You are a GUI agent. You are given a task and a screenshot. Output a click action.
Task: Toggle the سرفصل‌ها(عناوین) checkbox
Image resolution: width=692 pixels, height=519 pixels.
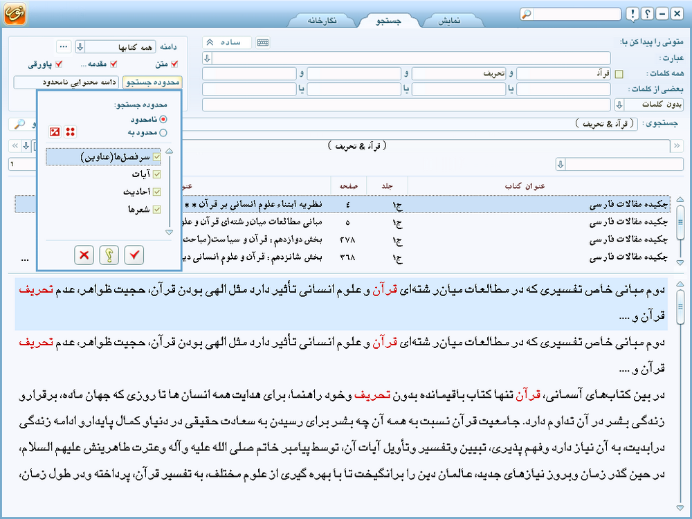click(156, 157)
